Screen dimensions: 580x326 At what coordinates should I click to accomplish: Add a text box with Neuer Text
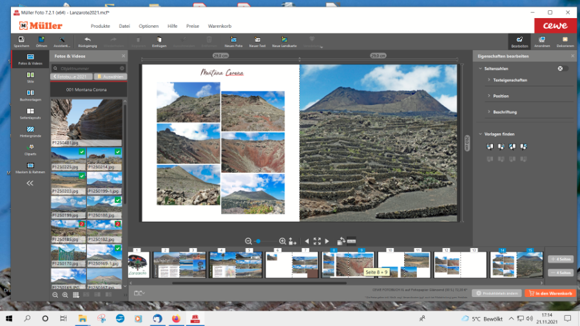pyautogui.click(x=257, y=40)
